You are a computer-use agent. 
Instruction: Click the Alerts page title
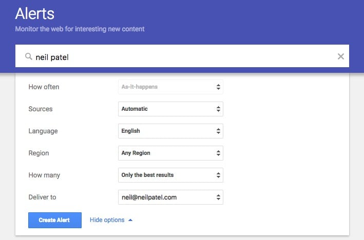point(35,13)
